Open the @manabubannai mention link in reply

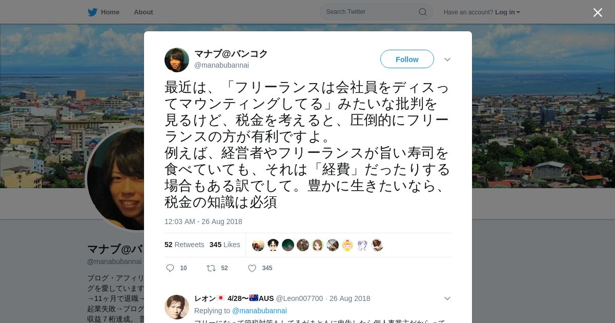(259, 311)
